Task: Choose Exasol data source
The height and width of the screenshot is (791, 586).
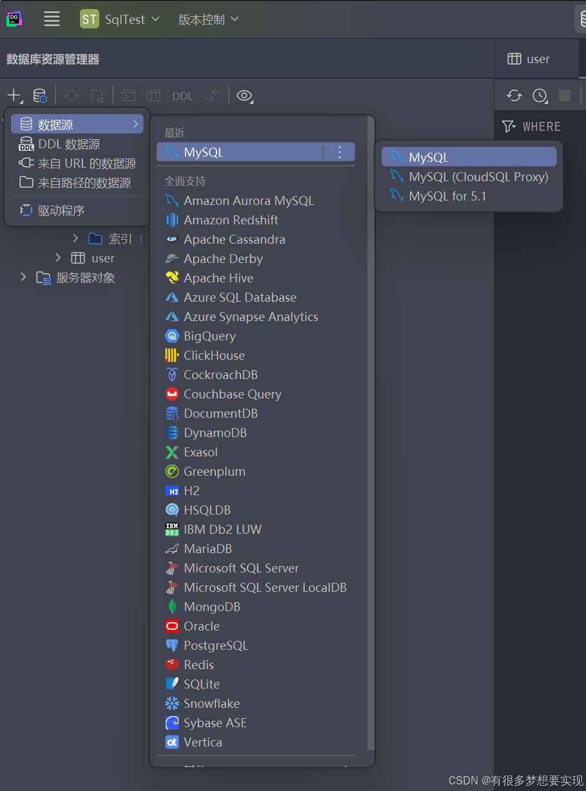Action: pos(255,452)
